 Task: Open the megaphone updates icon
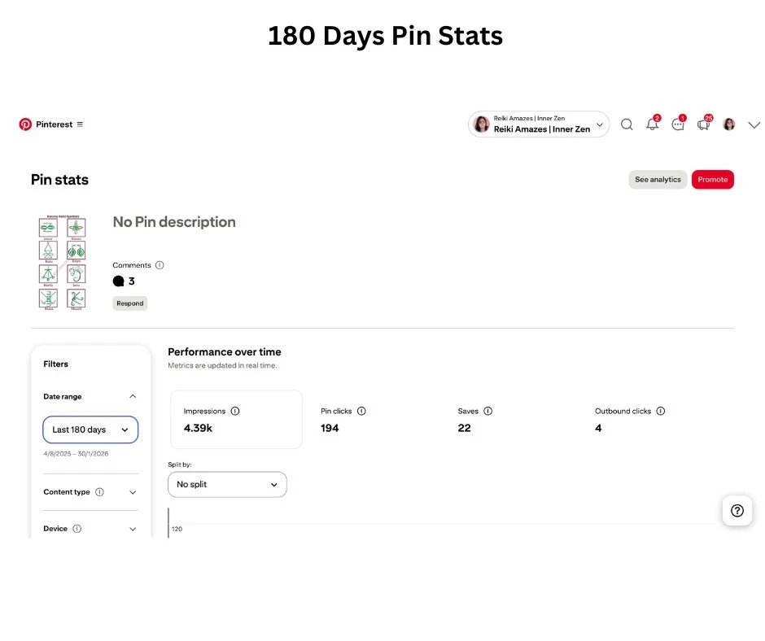click(703, 124)
